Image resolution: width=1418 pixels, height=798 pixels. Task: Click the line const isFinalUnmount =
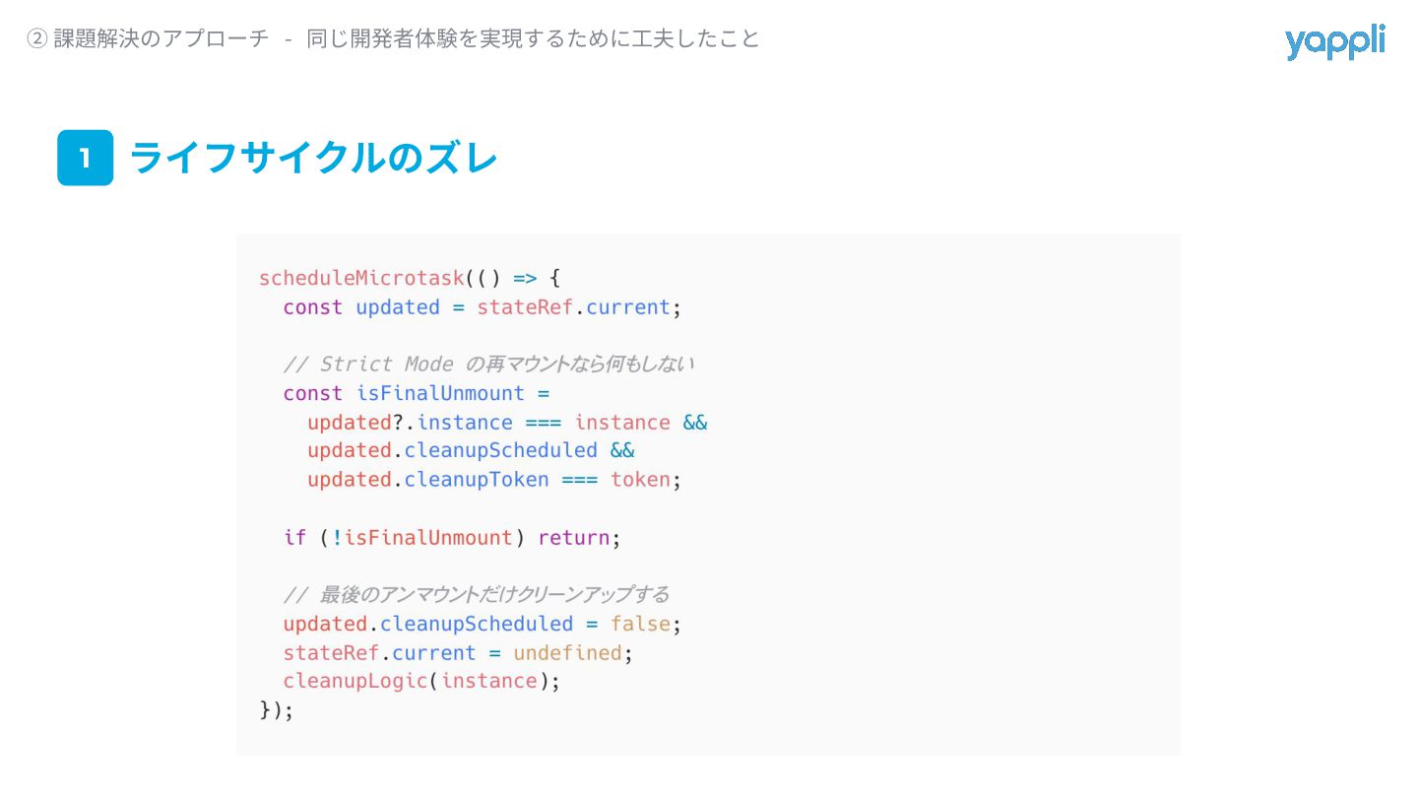click(x=416, y=393)
